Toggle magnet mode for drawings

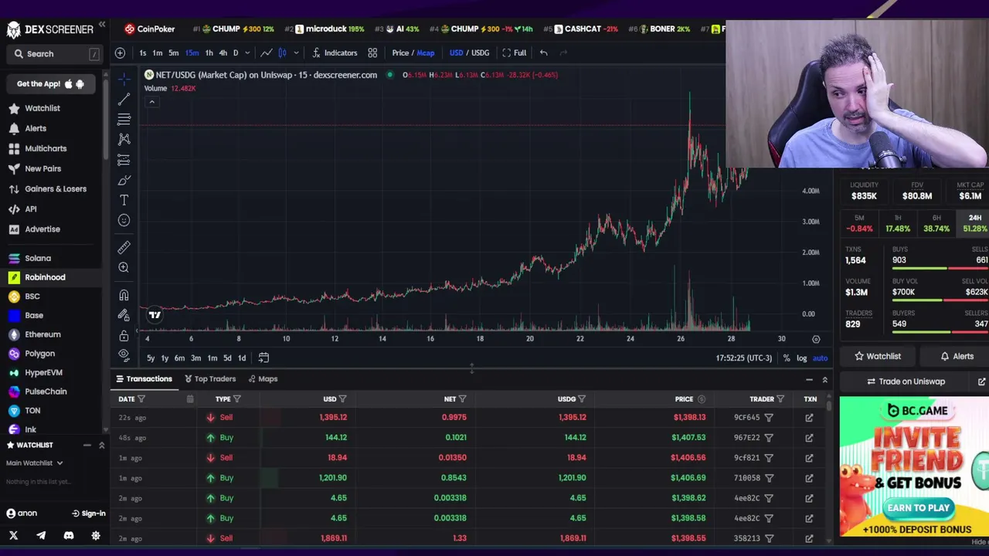click(124, 295)
